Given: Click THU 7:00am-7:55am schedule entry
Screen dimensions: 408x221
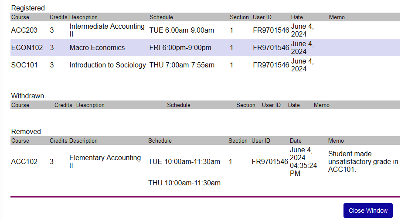Looking at the screenshot, I should [182, 65].
